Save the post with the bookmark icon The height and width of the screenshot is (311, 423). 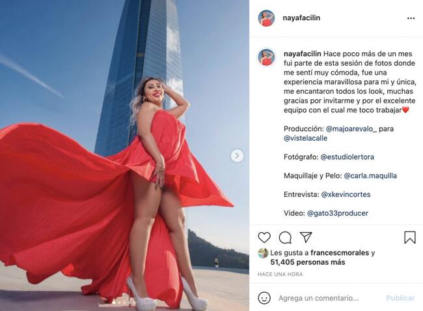point(409,237)
